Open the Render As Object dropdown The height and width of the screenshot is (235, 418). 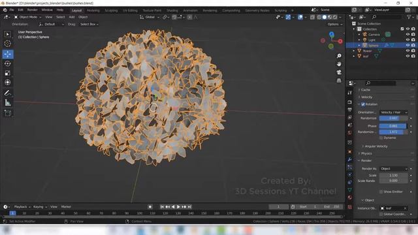tap(394, 168)
